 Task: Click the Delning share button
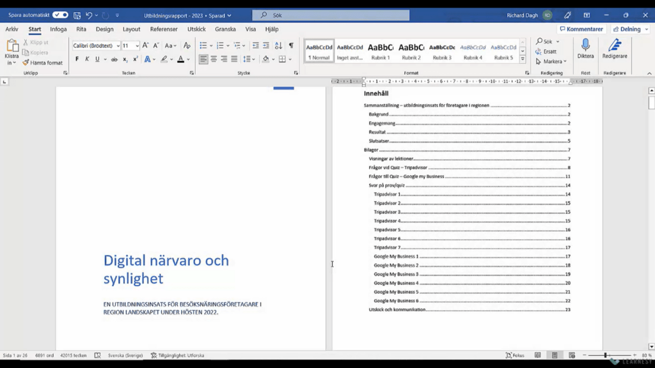tap(627, 29)
